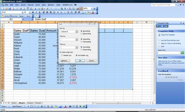Select the Arrow drawing tool

click(28, 106)
